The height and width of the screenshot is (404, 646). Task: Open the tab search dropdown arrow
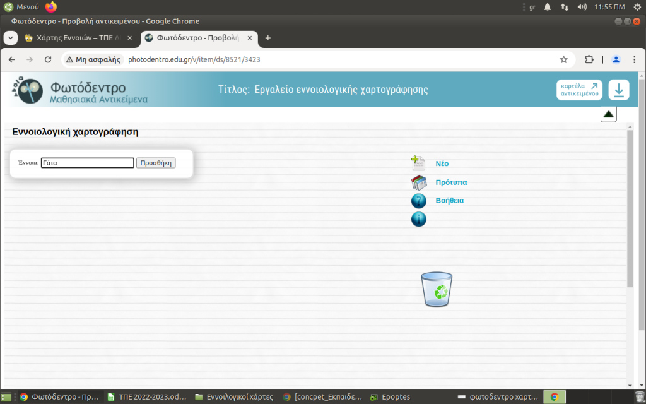tap(11, 38)
